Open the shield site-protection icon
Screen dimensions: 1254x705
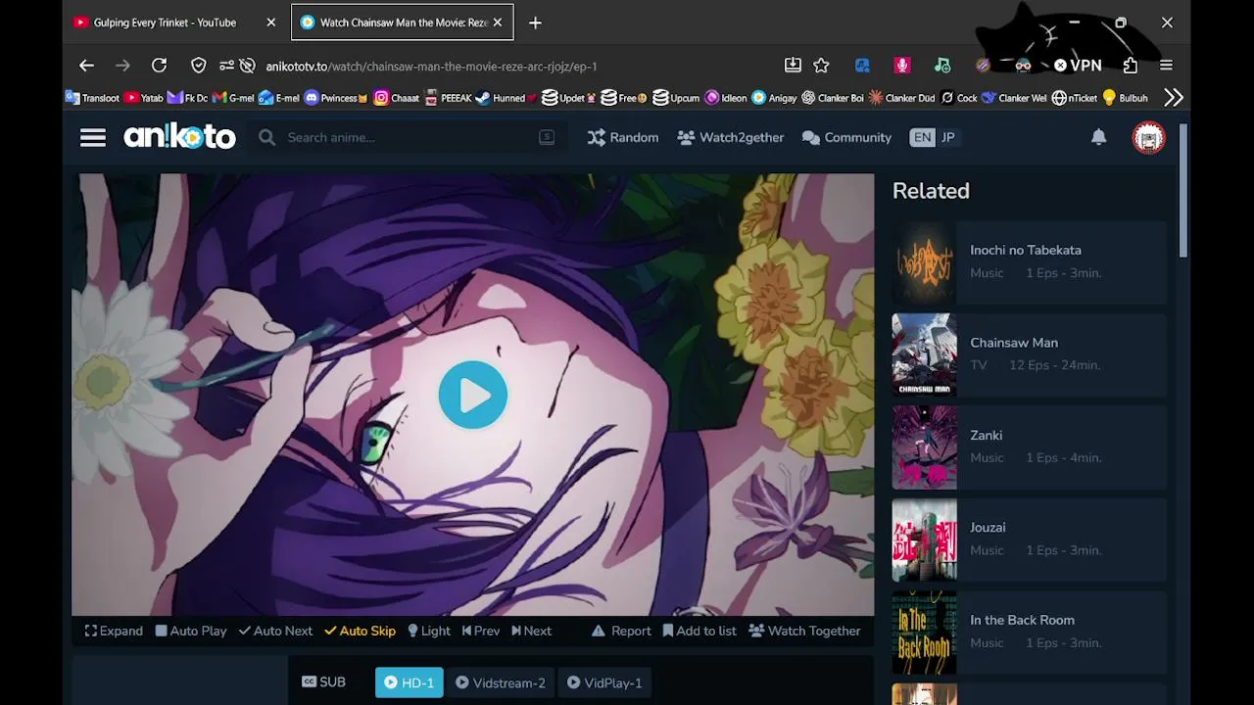[x=199, y=66]
